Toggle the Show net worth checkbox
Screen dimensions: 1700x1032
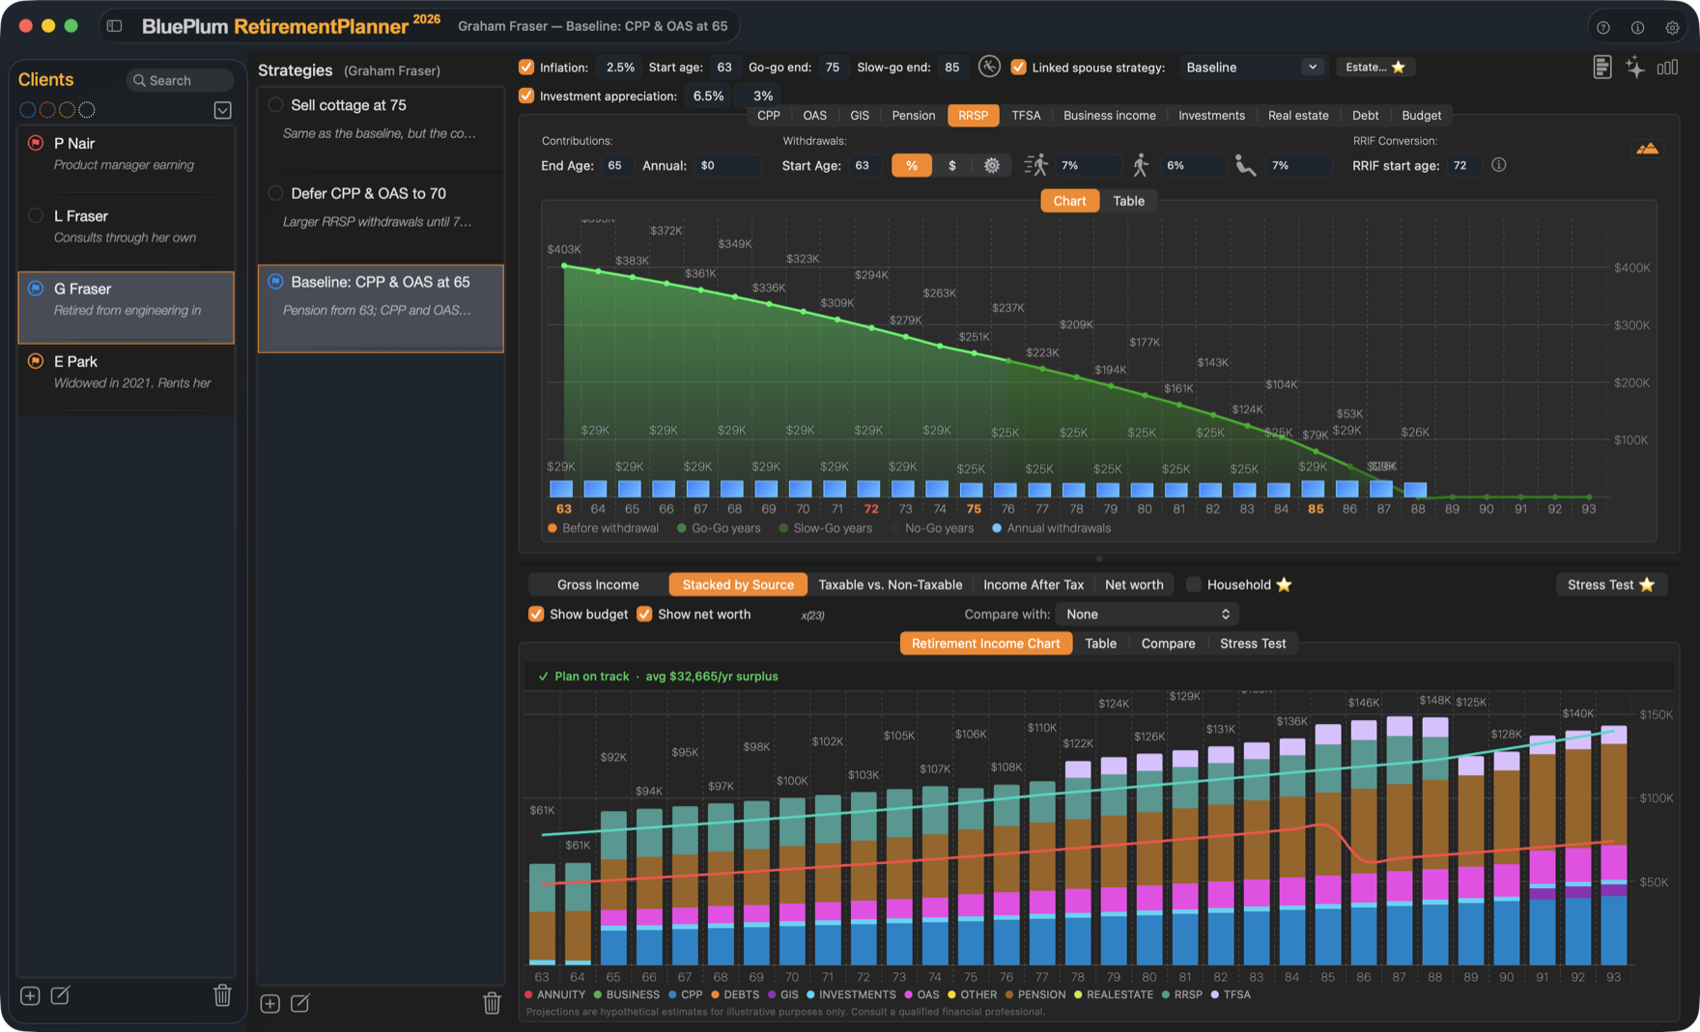pyautogui.click(x=644, y=614)
